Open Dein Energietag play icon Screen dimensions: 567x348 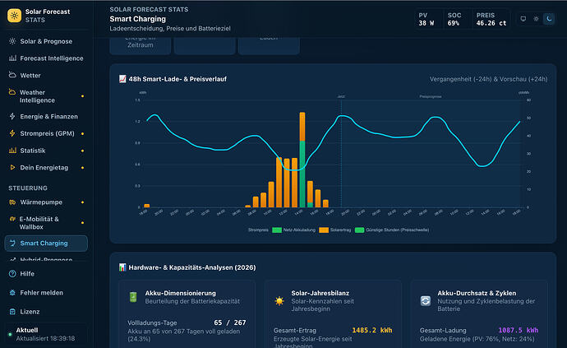pos(12,167)
